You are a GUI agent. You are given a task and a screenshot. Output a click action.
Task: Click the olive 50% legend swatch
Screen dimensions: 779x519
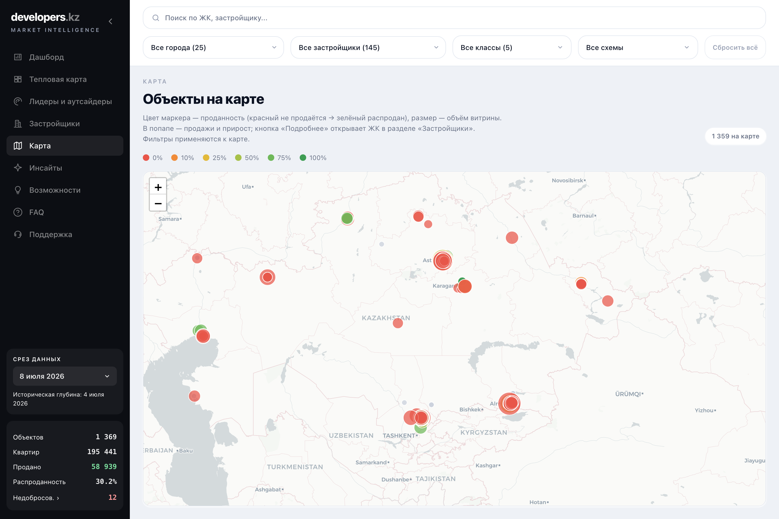tap(238, 158)
